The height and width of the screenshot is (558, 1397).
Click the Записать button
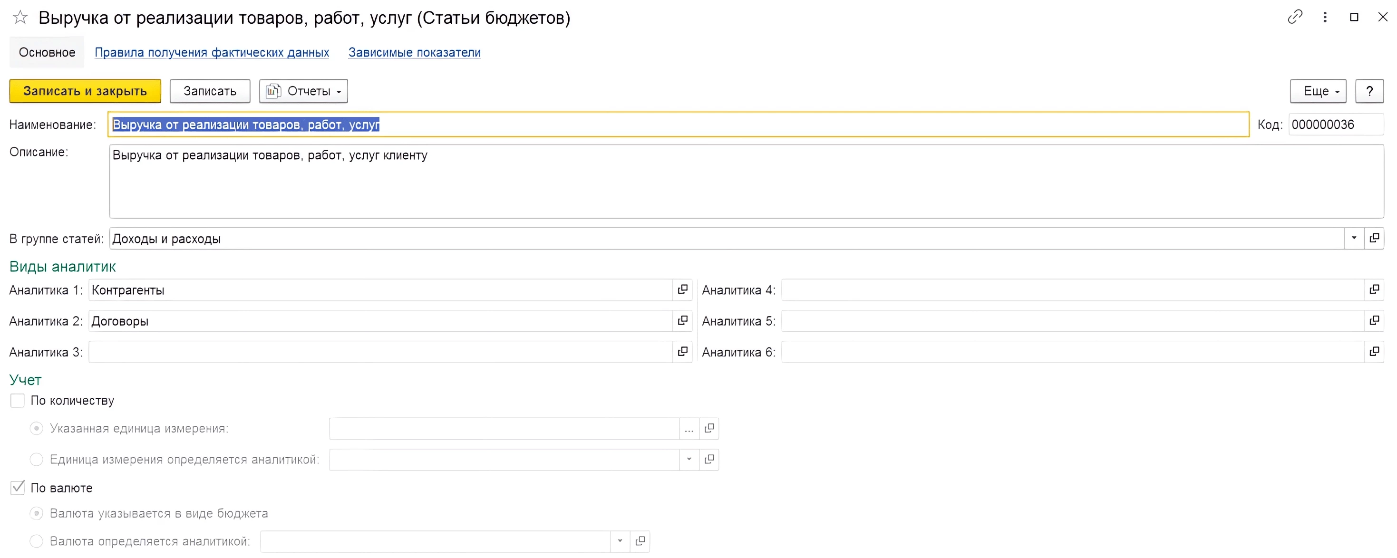tap(209, 91)
